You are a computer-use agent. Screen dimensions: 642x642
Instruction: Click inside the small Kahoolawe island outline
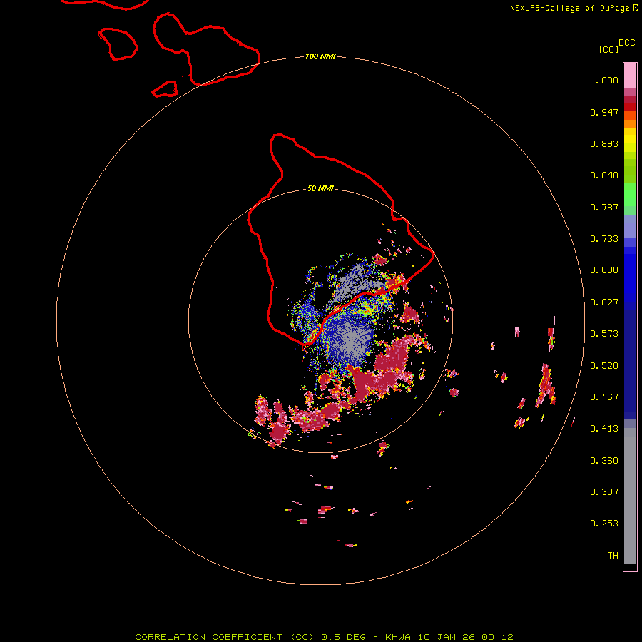pos(165,90)
